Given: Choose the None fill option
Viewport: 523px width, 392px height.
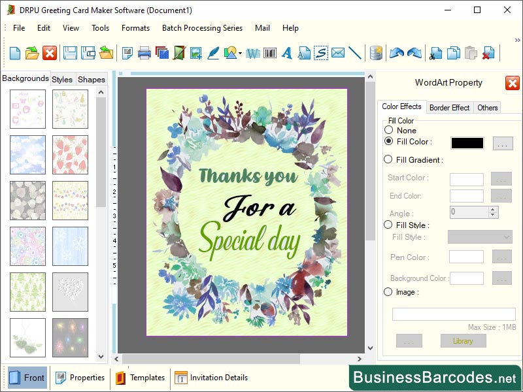Looking at the screenshot, I should point(388,130).
